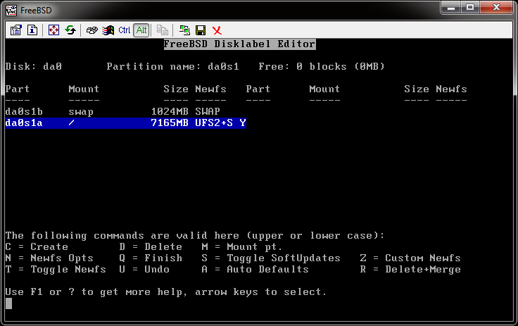Click the 'SWAP' newfs value
518x326 pixels.
208,112
